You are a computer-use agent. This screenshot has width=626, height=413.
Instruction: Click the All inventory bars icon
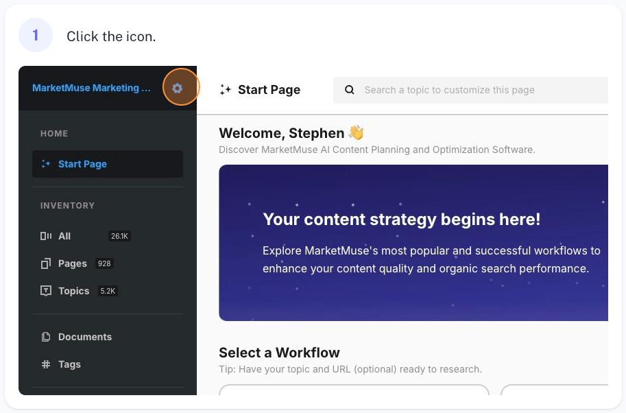click(x=46, y=236)
